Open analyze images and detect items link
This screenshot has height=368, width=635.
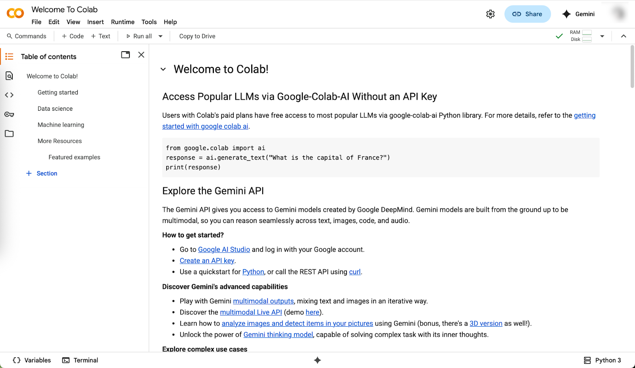click(x=297, y=324)
